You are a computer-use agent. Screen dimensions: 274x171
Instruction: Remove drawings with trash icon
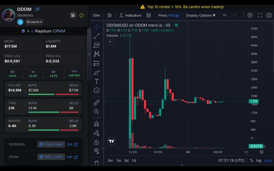(x=97, y=163)
